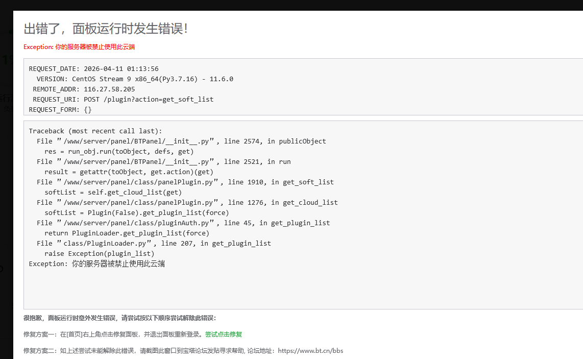Click the REQUEST_FORM {} line

[60, 110]
